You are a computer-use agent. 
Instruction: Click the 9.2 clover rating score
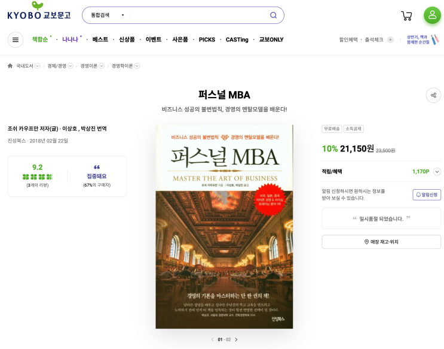point(38,167)
